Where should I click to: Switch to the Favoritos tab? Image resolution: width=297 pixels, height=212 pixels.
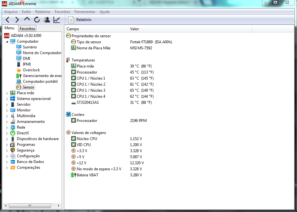(27, 29)
